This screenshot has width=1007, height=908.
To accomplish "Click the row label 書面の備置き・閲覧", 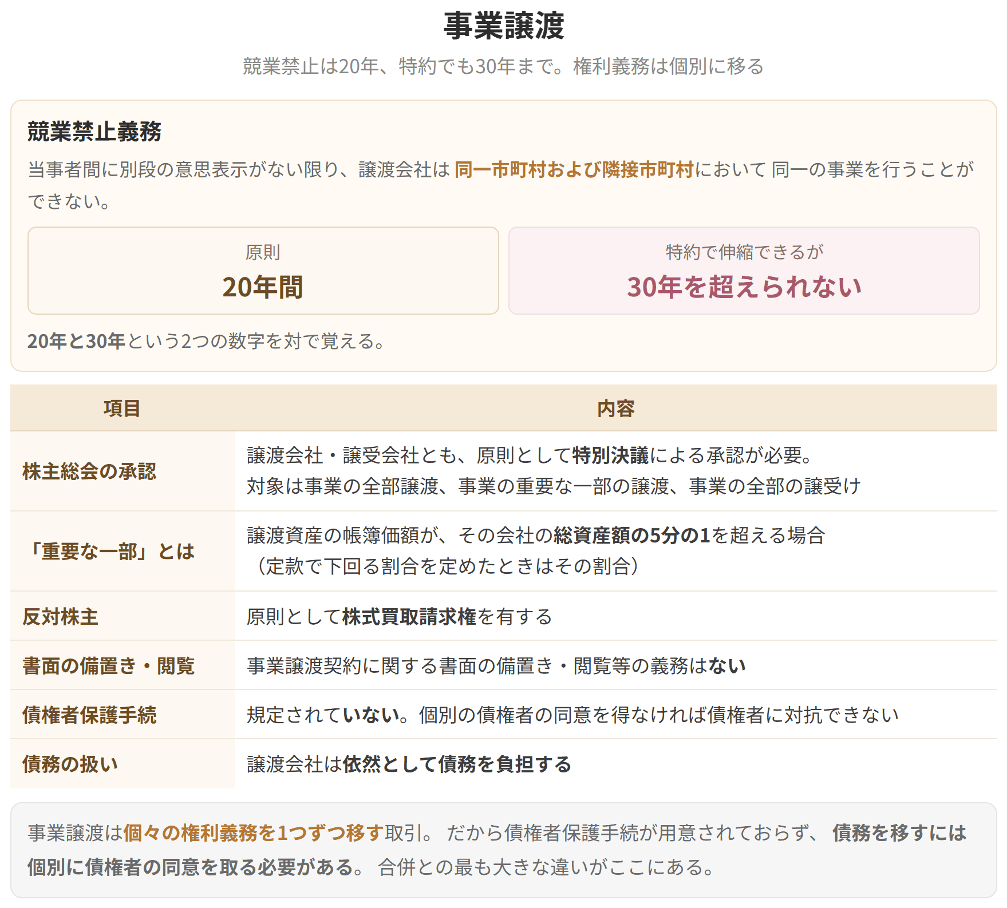I will click(109, 666).
